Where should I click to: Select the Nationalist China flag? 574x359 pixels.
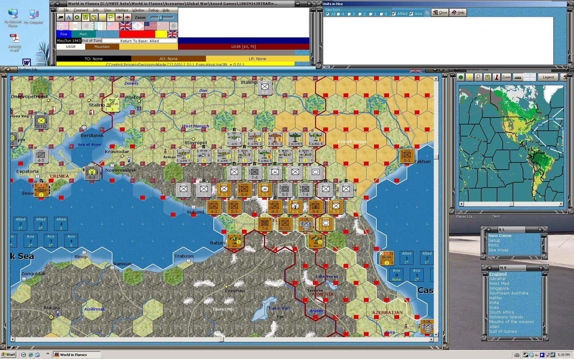[x=113, y=26]
